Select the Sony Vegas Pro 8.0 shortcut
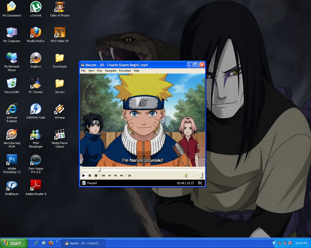The height and width of the screenshot is (248, 311). coord(36,164)
